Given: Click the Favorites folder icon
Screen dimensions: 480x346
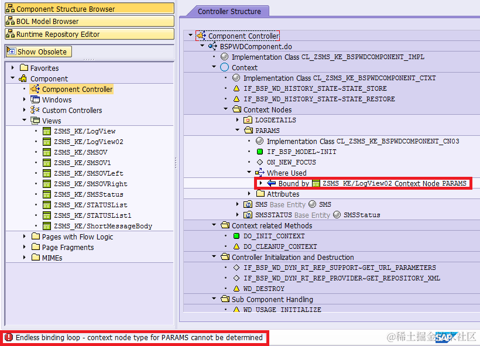Looking at the screenshot, I should tap(23, 67).
